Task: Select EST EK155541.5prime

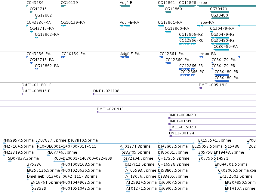Action: click(200, 143)
